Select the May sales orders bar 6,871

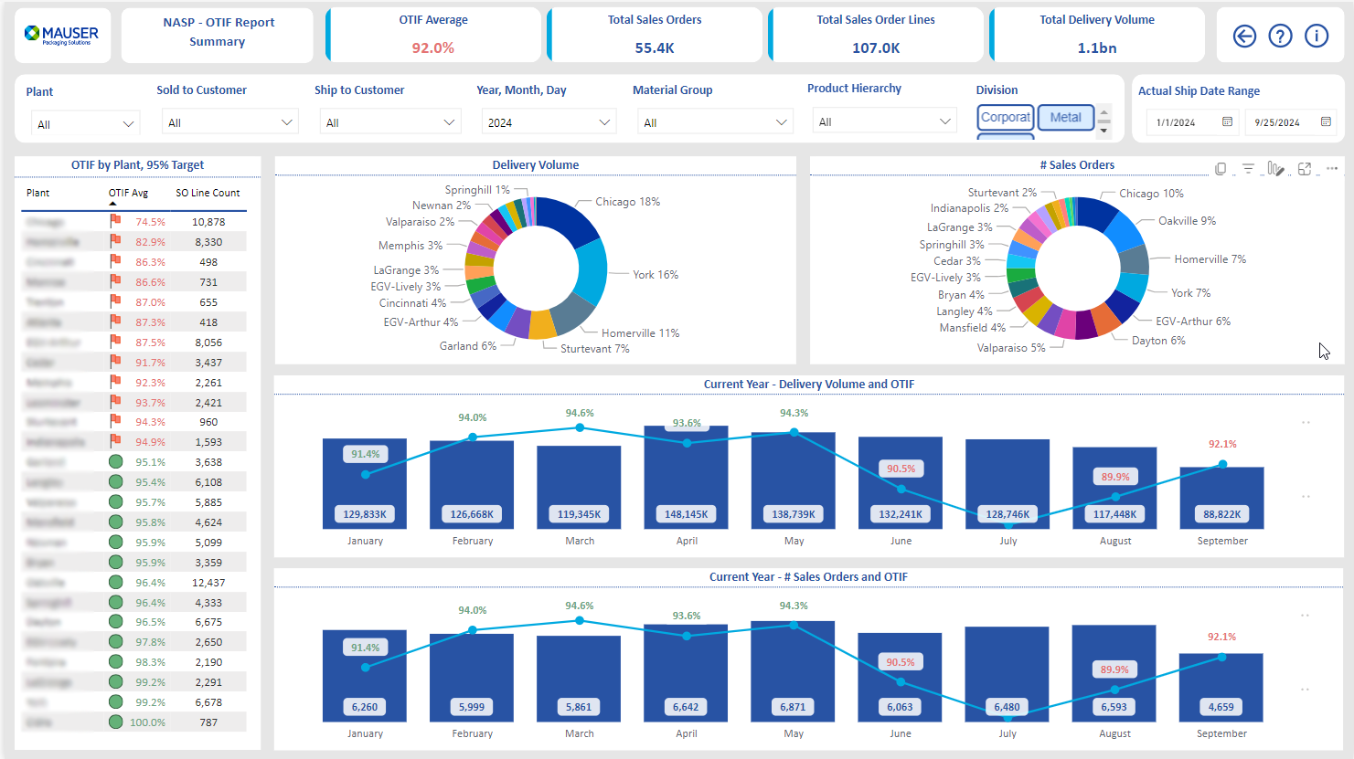[794, 671]
